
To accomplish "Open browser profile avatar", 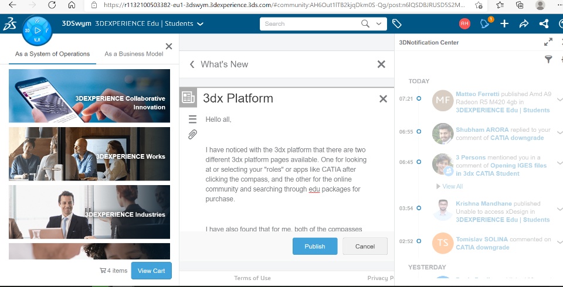I will pyautogui.click(x=540, y=5).
